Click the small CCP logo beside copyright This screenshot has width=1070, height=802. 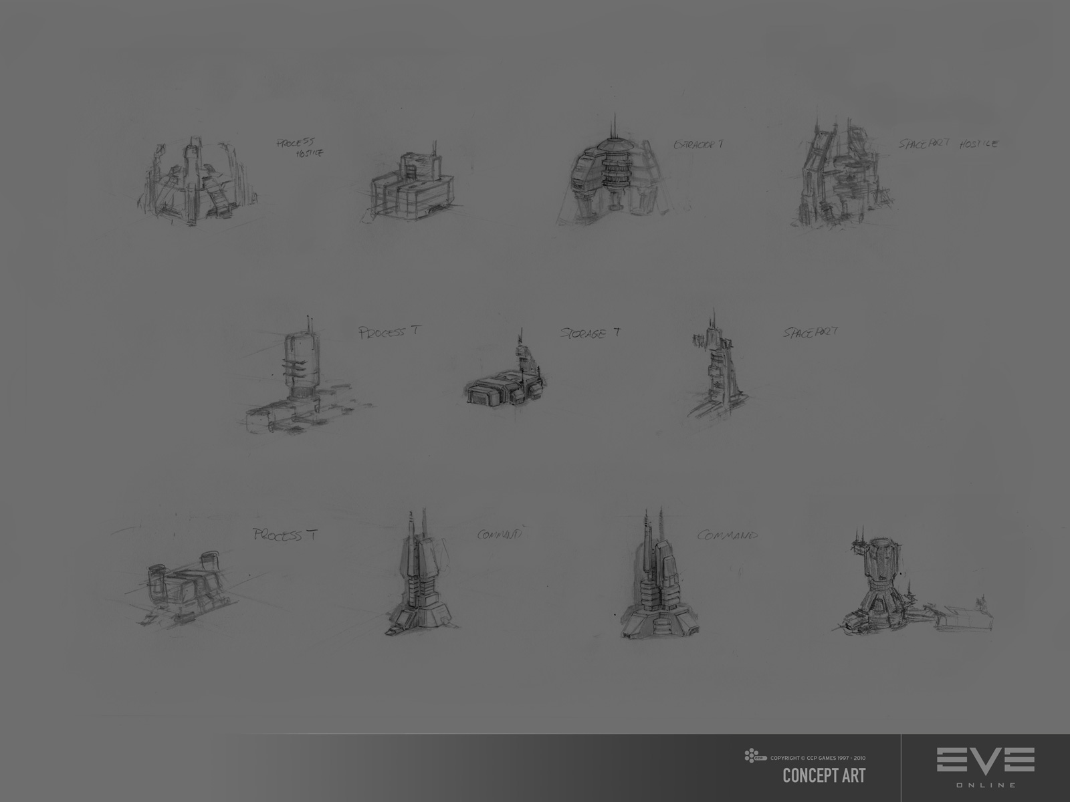point(756,757)
